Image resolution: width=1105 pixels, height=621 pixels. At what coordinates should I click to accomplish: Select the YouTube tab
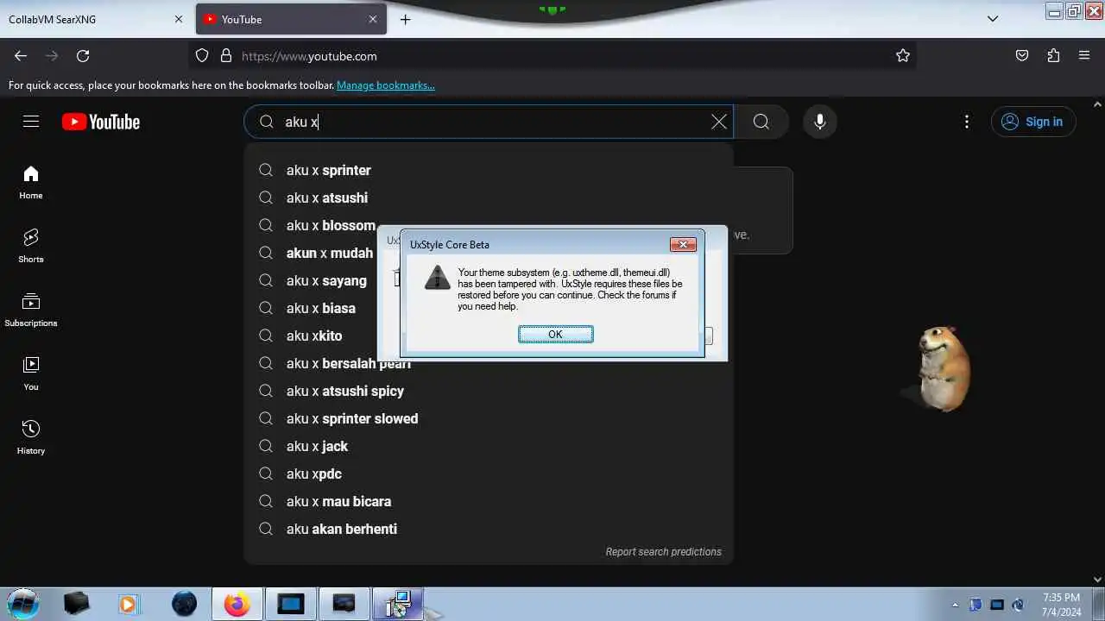click(x=291, y=19)
